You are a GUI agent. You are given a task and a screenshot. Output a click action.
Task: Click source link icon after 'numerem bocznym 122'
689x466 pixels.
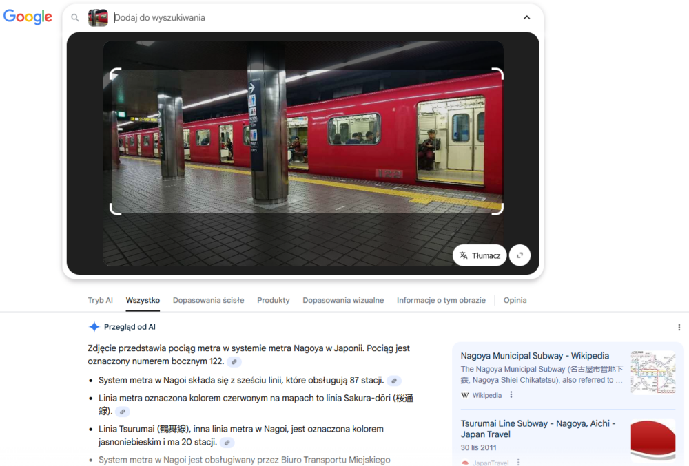(234, 362)
